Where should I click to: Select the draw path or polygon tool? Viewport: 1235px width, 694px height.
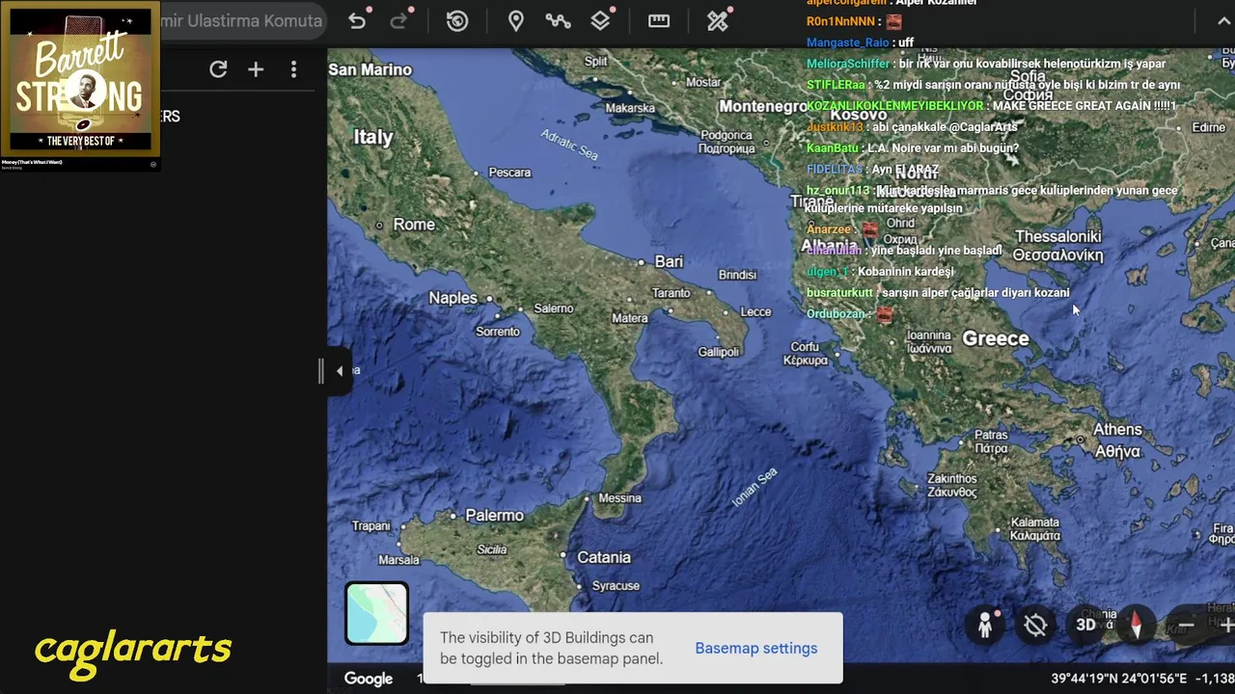[558, 21]
